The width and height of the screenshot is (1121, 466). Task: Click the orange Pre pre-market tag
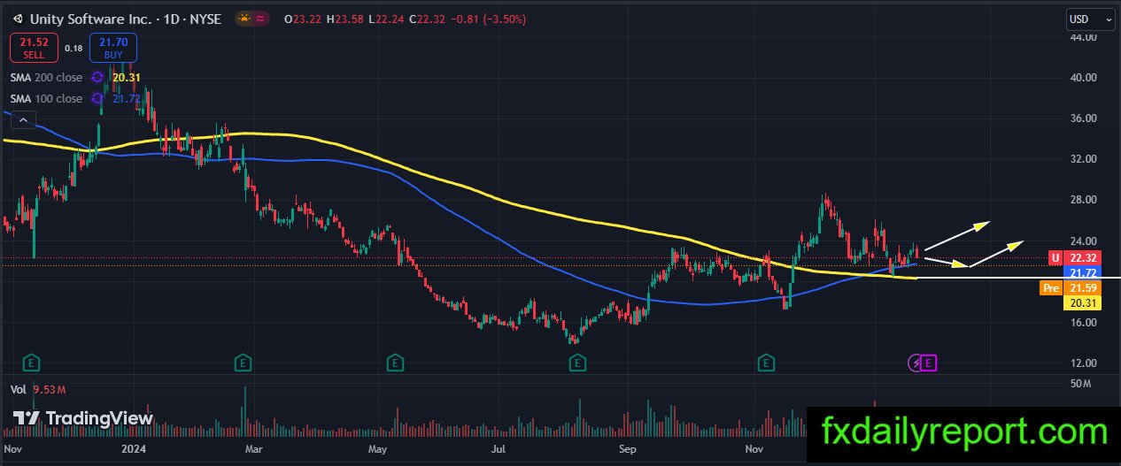(1049, 288)
